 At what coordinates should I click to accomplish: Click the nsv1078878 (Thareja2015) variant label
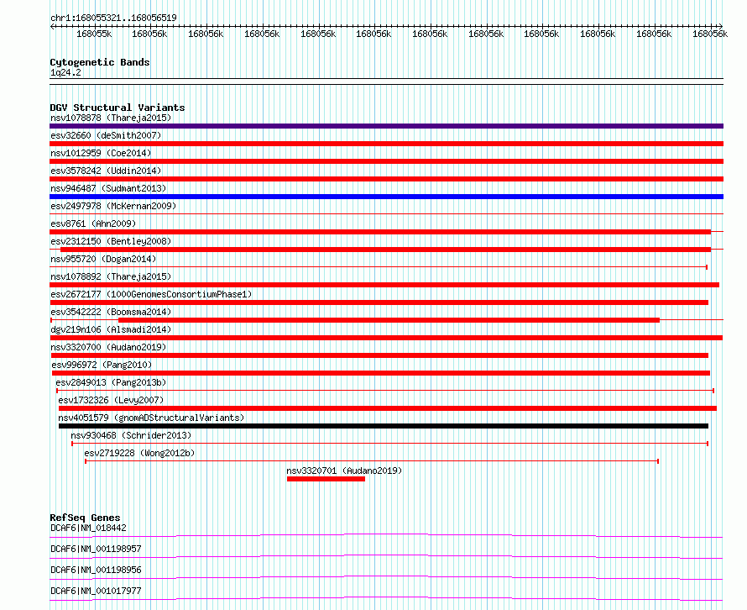click(x=111, y=118)
